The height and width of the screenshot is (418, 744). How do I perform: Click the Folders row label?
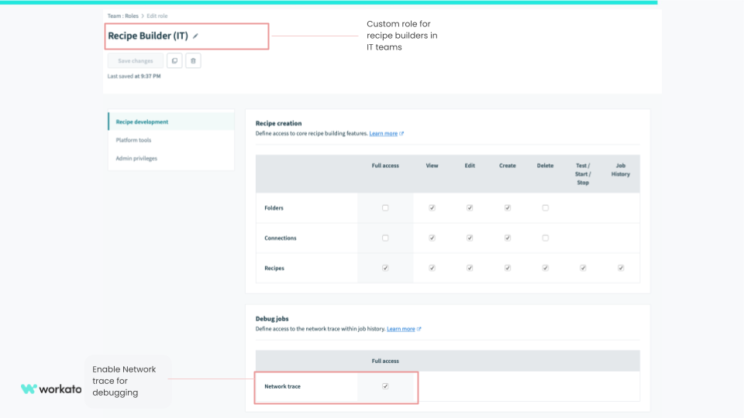(x=274, y=208)
